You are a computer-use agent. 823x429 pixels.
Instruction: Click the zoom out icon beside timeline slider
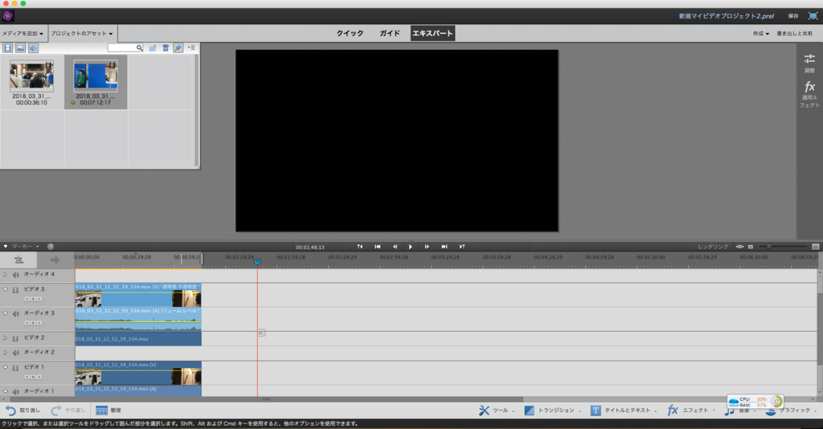751,247
